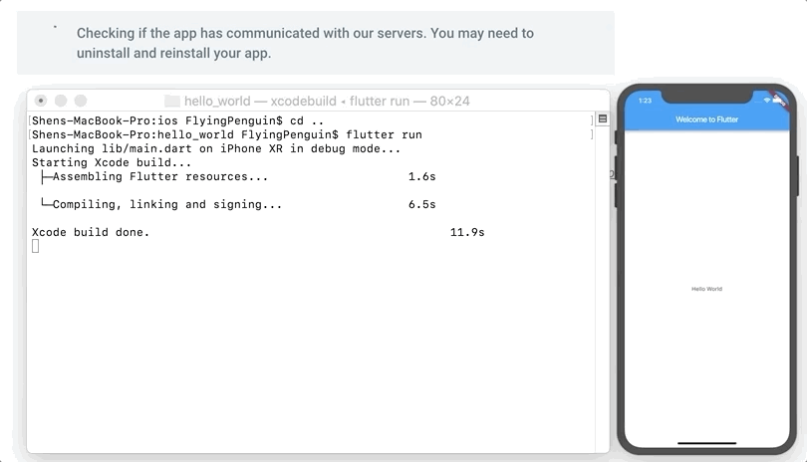This screenshot has height=462, width=807.
Task: Click the terminal close window button
Action: (41, 101)
